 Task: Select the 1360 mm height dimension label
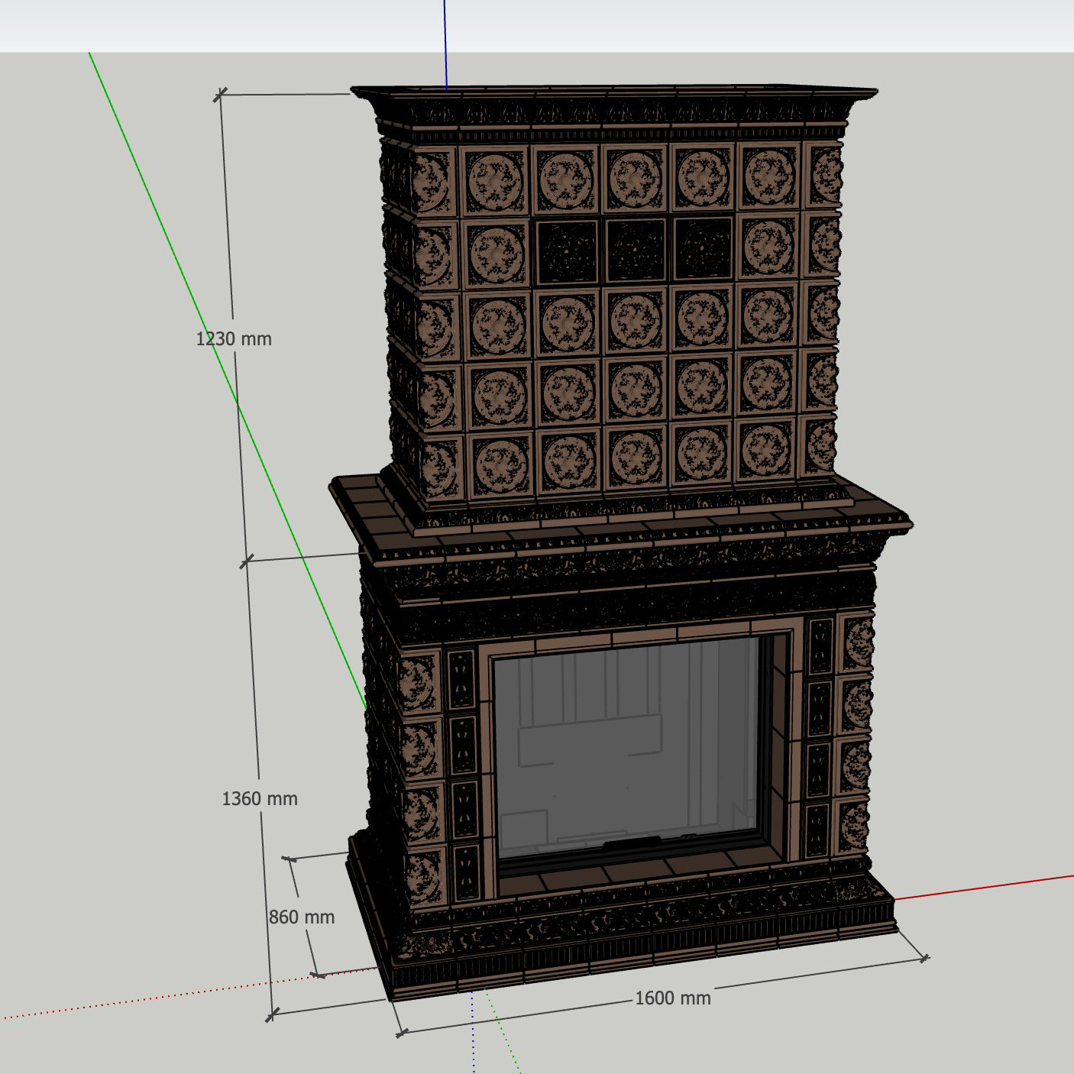(x=260, y=798)
